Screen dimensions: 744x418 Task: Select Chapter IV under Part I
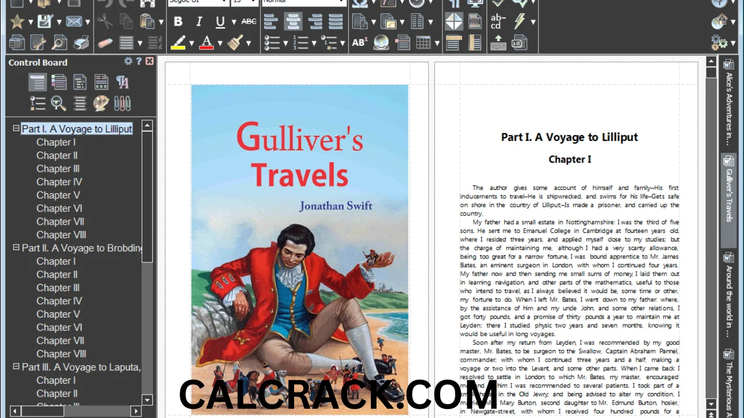click(59, 182)
